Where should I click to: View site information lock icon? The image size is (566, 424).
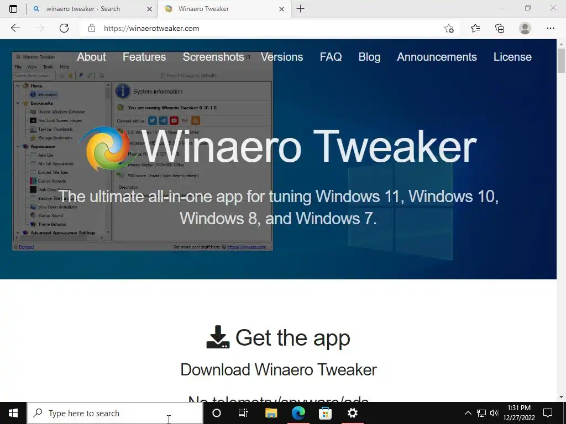[x=92, y=28]
